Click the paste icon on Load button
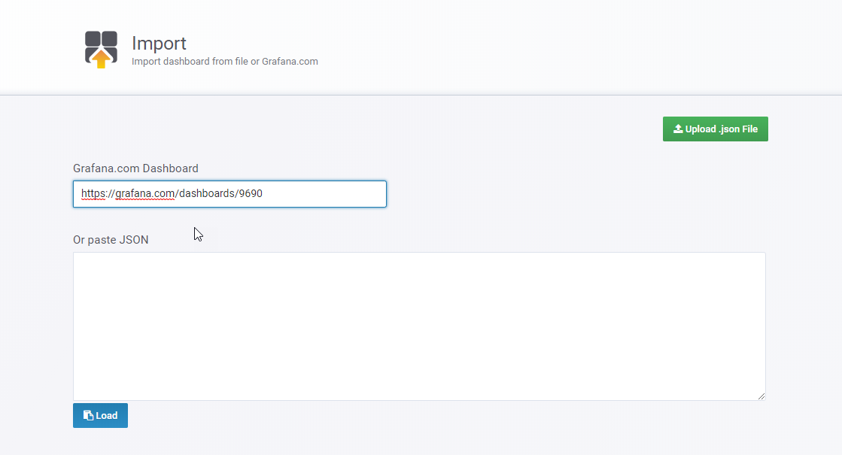Screen dimensions: 842x455 pos(88,416)
